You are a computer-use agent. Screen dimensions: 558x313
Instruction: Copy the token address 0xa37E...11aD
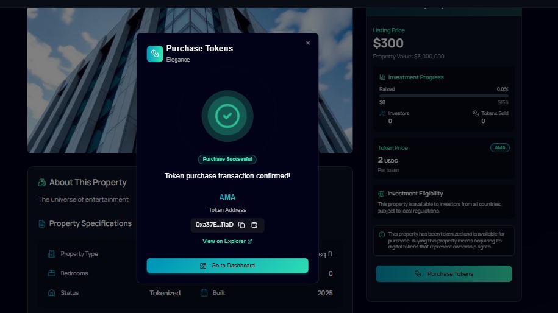pyautogui.click(x=241, y=225)
